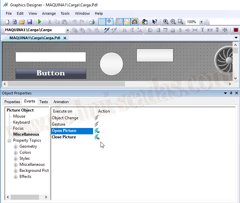Click the green Runtime start icon
The image size is (240, 203).
pyautogui.click(x=39, y=22)
